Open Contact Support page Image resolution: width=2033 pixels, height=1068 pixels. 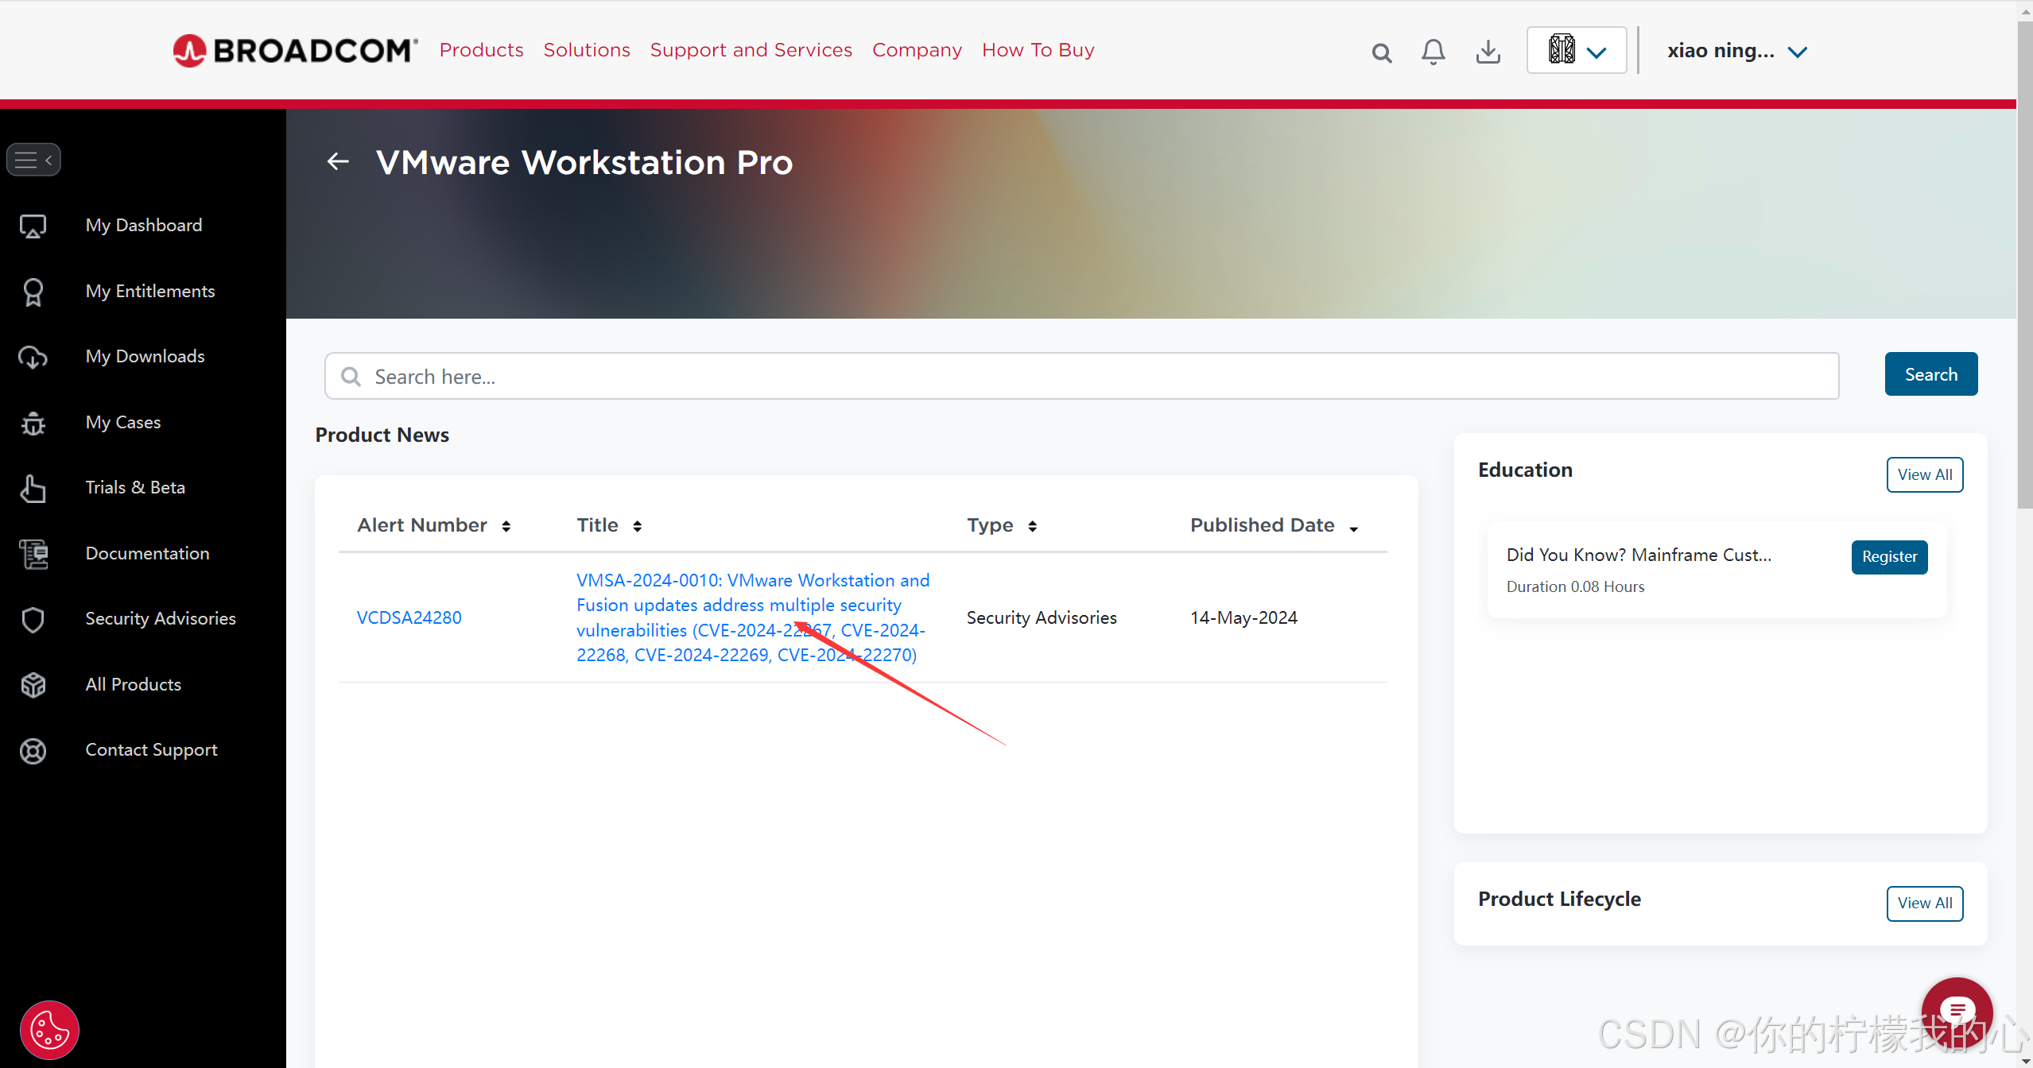(x=151, y=750)
